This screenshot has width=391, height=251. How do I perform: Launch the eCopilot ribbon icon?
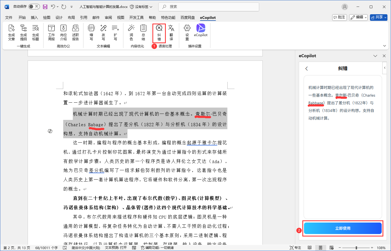pos(201,30)
